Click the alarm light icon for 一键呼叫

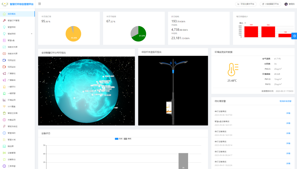(x=4, y=87)
